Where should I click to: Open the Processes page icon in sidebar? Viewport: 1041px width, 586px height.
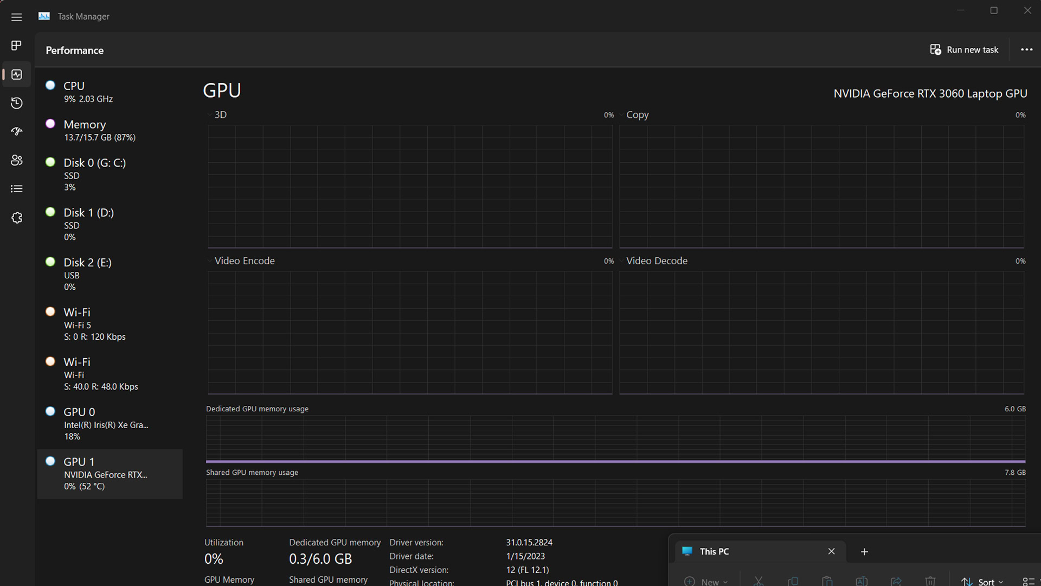(16, 46)
